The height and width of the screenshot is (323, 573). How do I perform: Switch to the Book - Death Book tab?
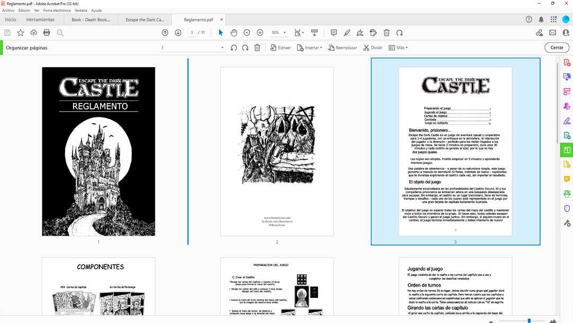(91, 20)
